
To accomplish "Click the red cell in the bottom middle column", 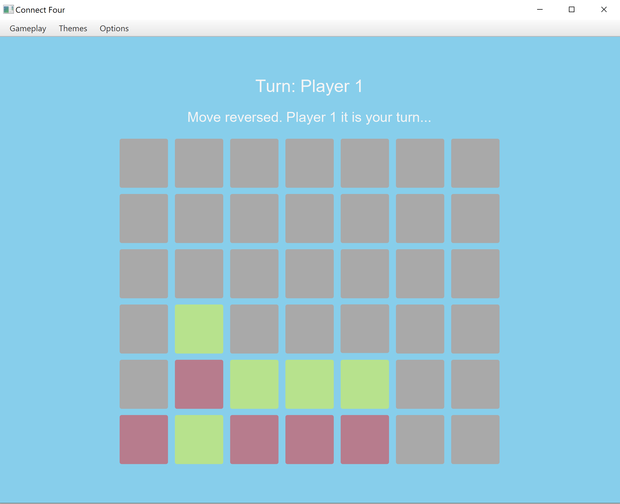I will (309, 440).
